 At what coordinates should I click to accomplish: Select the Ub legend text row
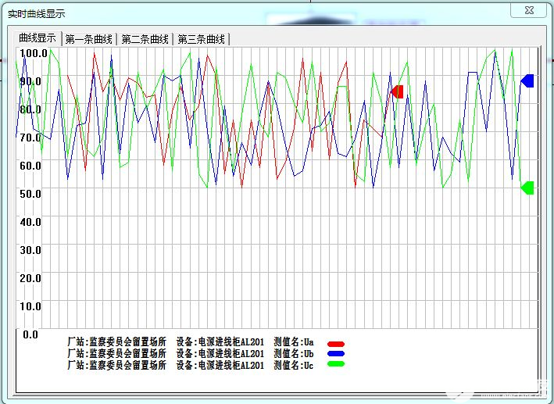pyautogui.click(x=191, y=353)
